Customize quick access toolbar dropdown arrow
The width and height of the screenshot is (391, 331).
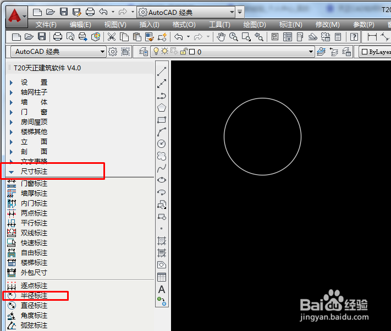point(240,12)
